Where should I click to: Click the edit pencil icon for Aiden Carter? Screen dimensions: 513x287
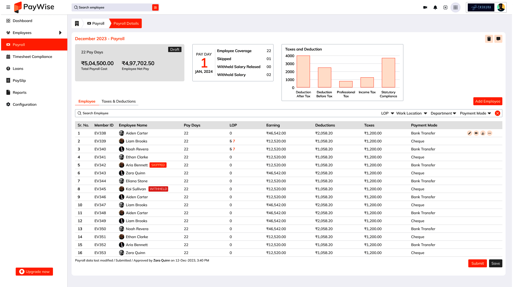click(469, 133)
